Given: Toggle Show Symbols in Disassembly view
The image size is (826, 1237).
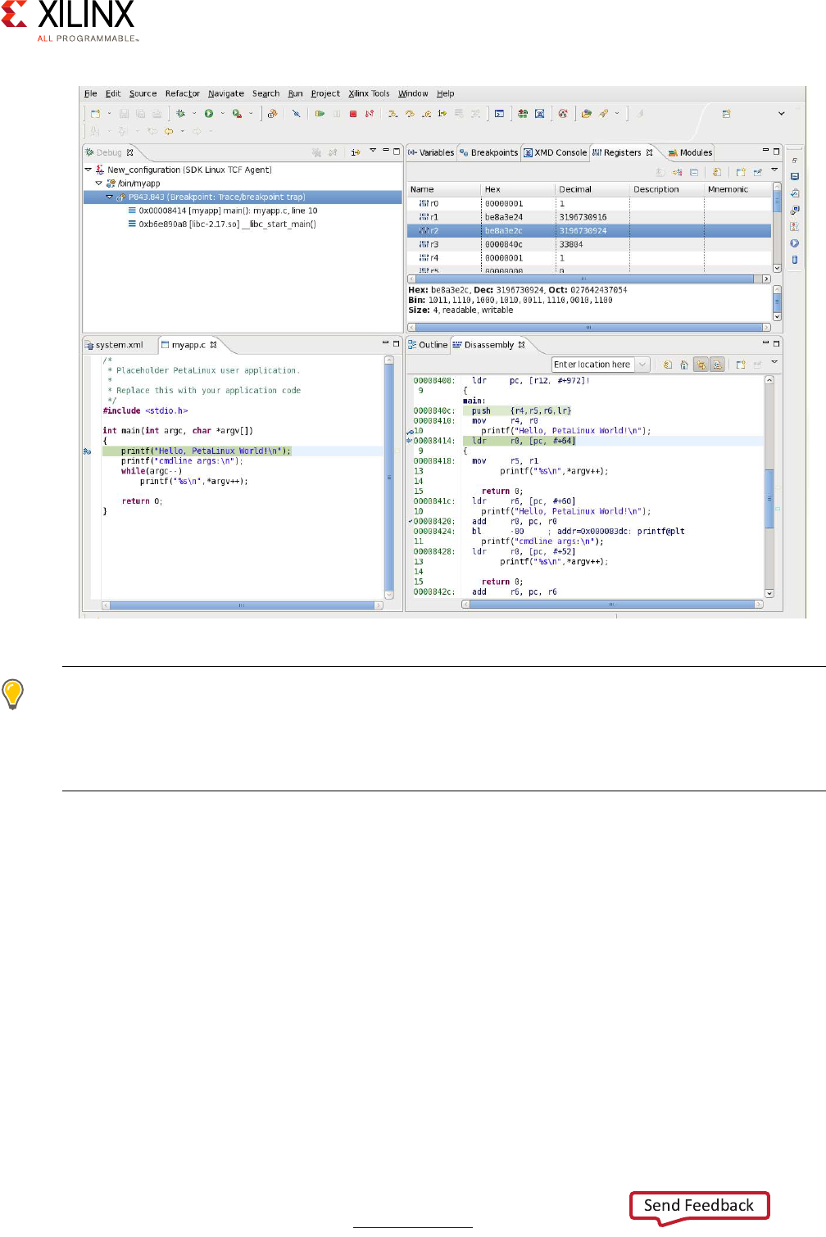Looking at the screenshot, I should tap(717, 365).
